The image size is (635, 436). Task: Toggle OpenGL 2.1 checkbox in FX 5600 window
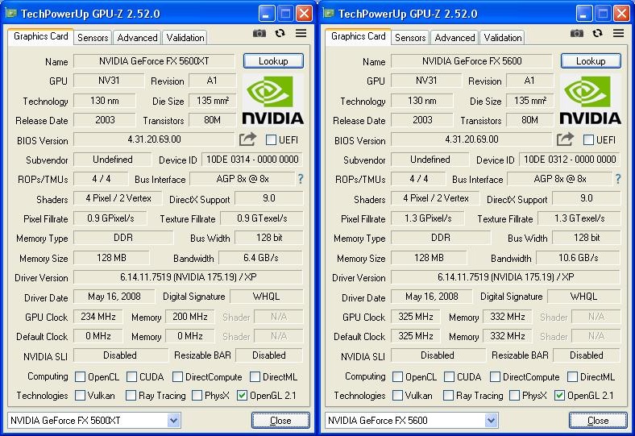(x=559, y=396)
